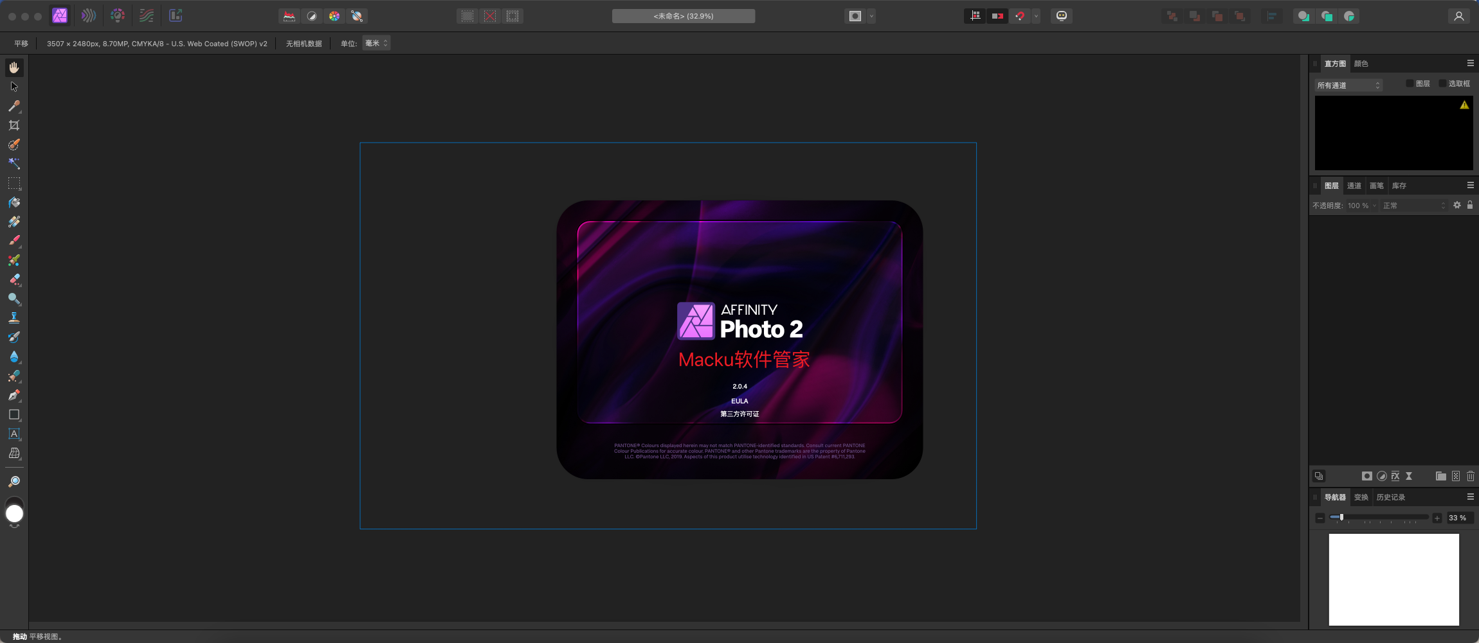Image resolution: width=1479 pixels, height=643 pixels.
Task: Click the Select All toolbar icon
Action: [467, 16]
